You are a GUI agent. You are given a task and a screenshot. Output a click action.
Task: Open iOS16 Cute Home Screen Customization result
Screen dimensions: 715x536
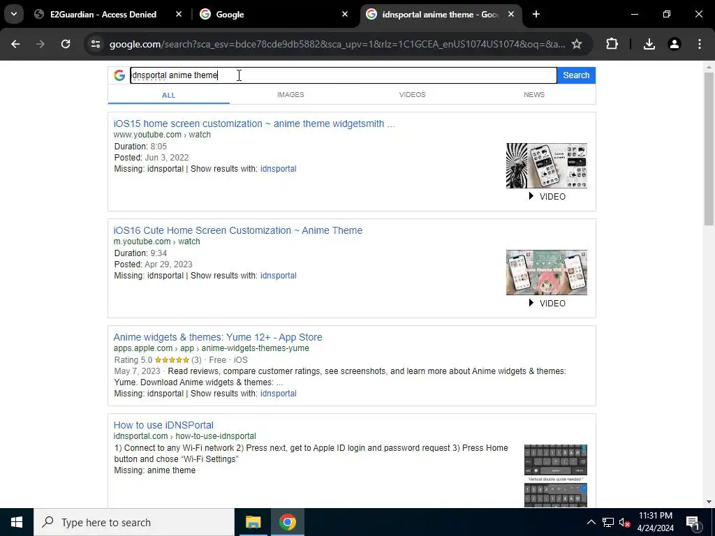pyautogui.click(x=237, y=230)
